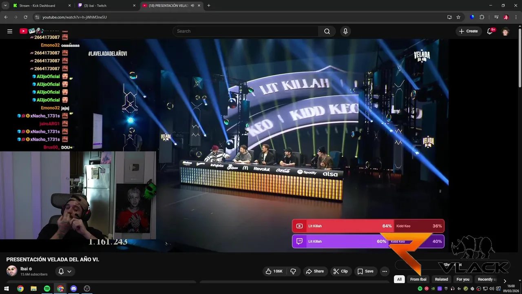Screen dimensions: 522x294
Task: Open the Extensions puzzle icon
Action: [x=482, y=17]
